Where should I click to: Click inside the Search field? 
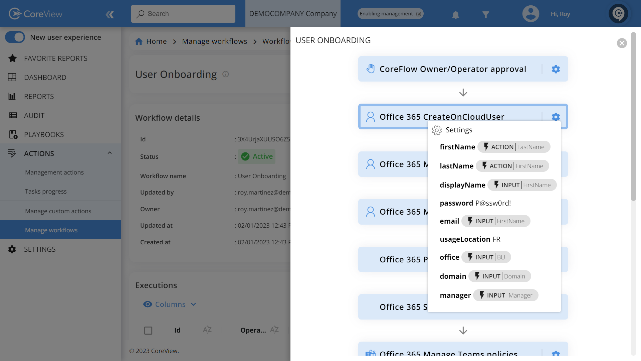click(183, 14)
